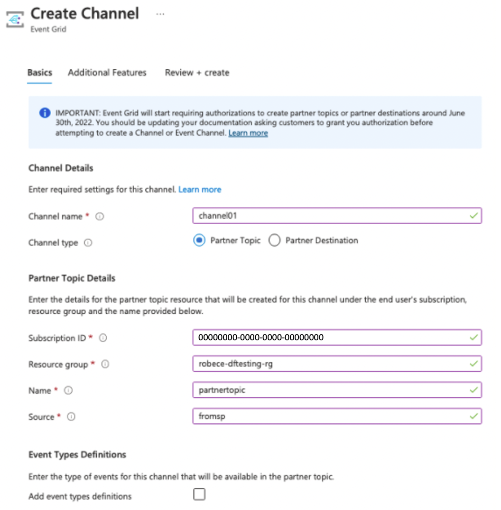Switch to the Basics tab
501x510 pixels.
point(39,73)
